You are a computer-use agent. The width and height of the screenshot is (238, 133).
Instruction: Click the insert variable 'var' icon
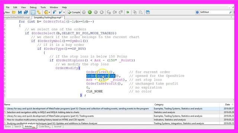[54, 12]
